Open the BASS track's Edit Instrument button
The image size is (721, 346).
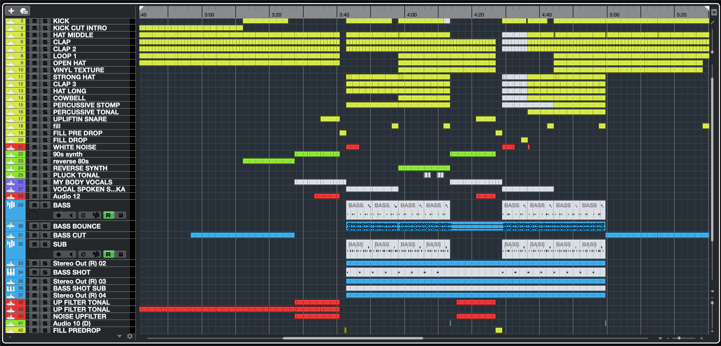tap(96, 215)
